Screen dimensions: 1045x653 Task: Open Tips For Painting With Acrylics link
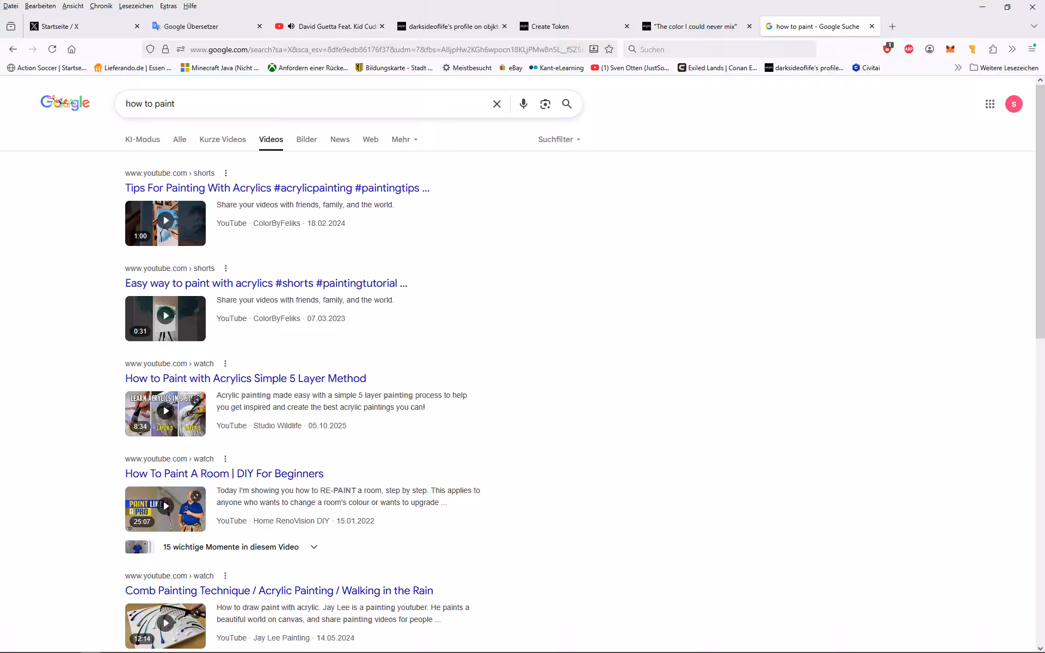coord(277,188)
